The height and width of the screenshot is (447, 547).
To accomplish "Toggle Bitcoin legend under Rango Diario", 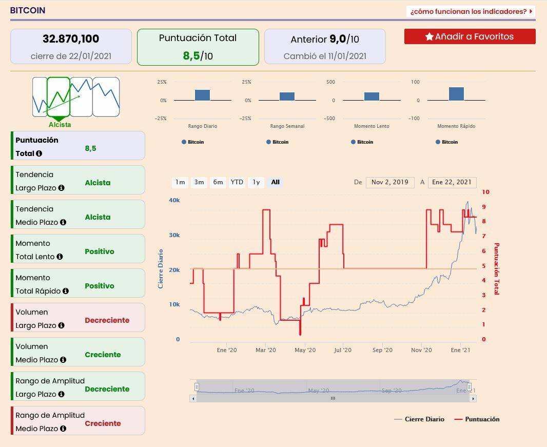I will pos(192,142).
